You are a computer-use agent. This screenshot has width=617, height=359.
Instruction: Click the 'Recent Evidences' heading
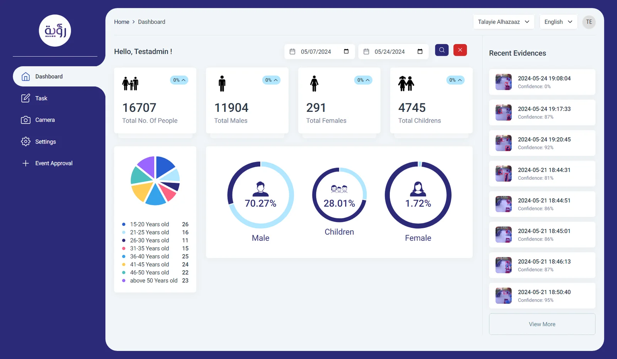click(518, 53)
